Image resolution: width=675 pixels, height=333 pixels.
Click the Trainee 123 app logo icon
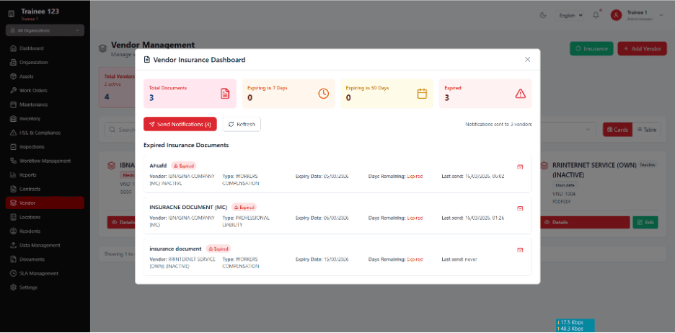12,14
